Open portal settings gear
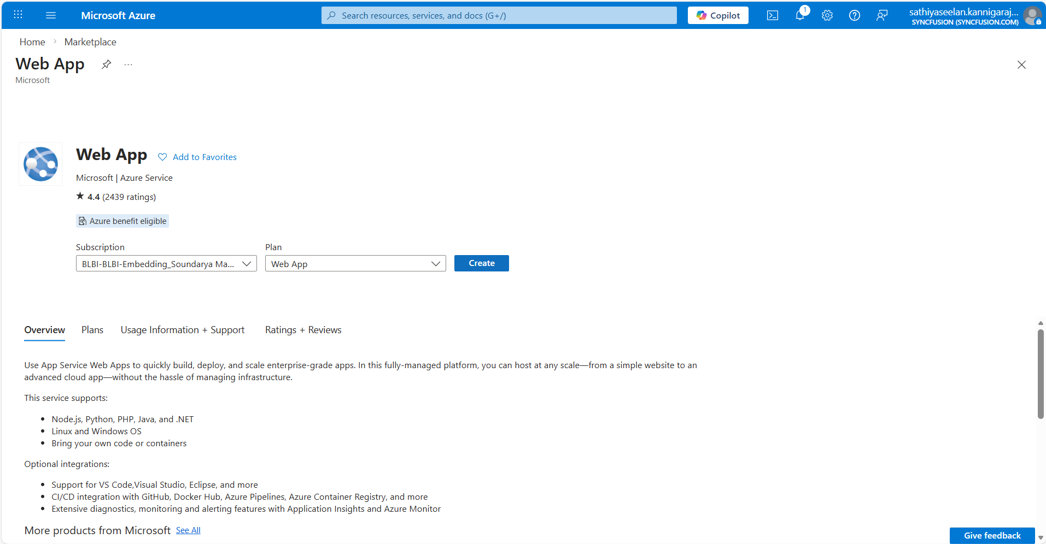Screen dimensions: 1046x544 tap(827, 15)
